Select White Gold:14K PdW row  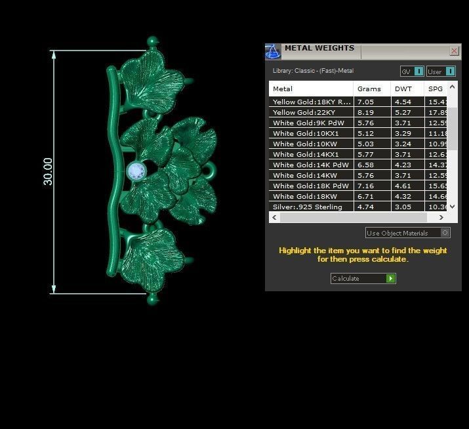point(358,165)
